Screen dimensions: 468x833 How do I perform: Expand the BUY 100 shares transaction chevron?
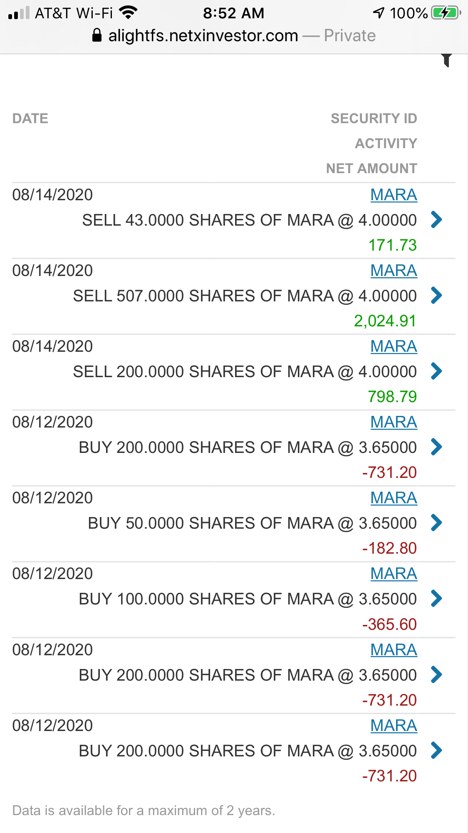click(436, 599)
